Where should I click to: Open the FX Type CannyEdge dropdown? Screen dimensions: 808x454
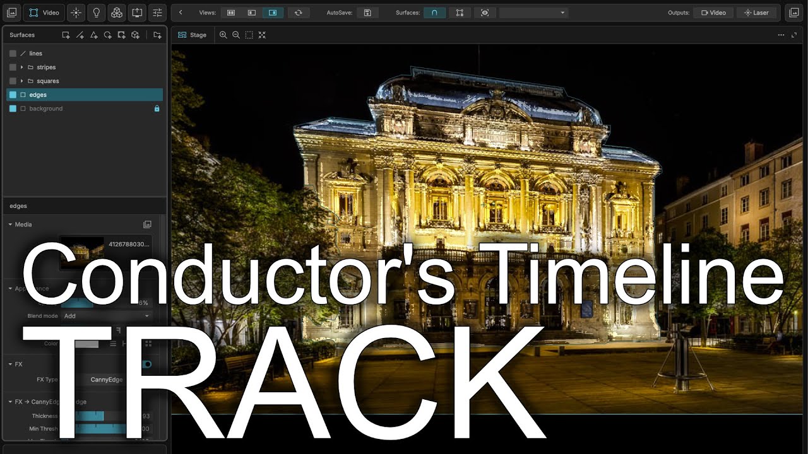(x=106, y=380)
